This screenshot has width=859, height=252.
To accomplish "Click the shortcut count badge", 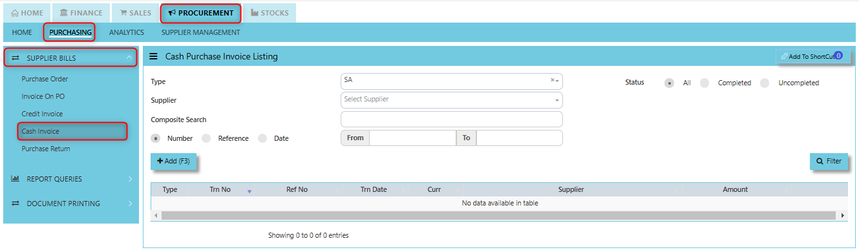I will coord(838,56).
